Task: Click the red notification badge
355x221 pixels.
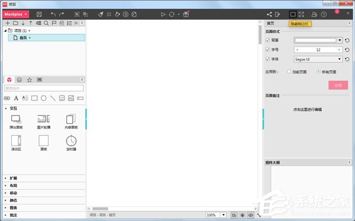Action: [x=337, y=12]
